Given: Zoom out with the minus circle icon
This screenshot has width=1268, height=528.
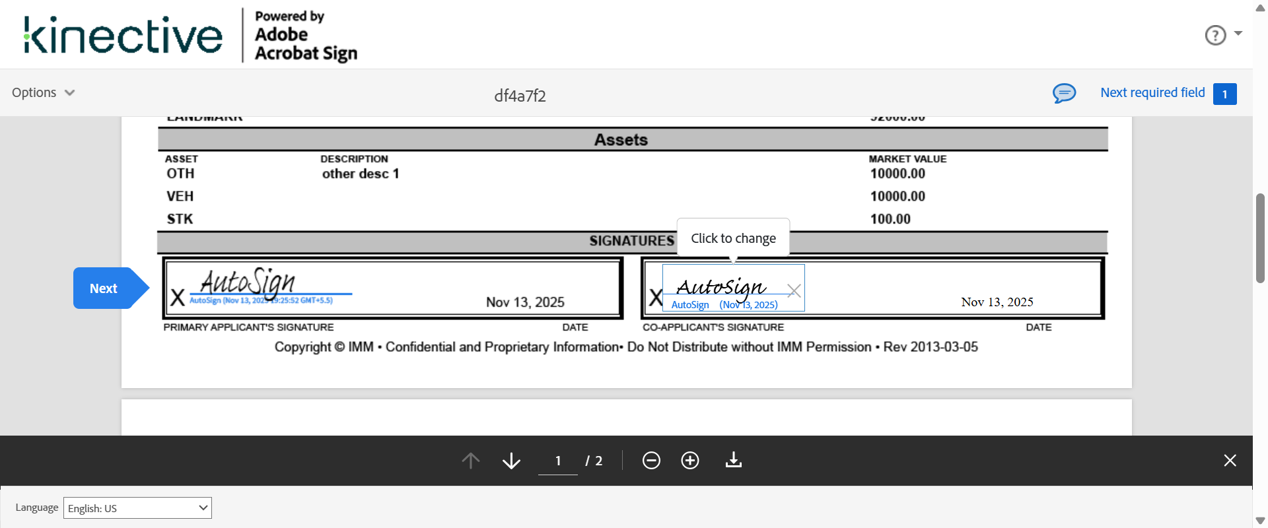Looking at the screenshot, I should coord(651,460).
